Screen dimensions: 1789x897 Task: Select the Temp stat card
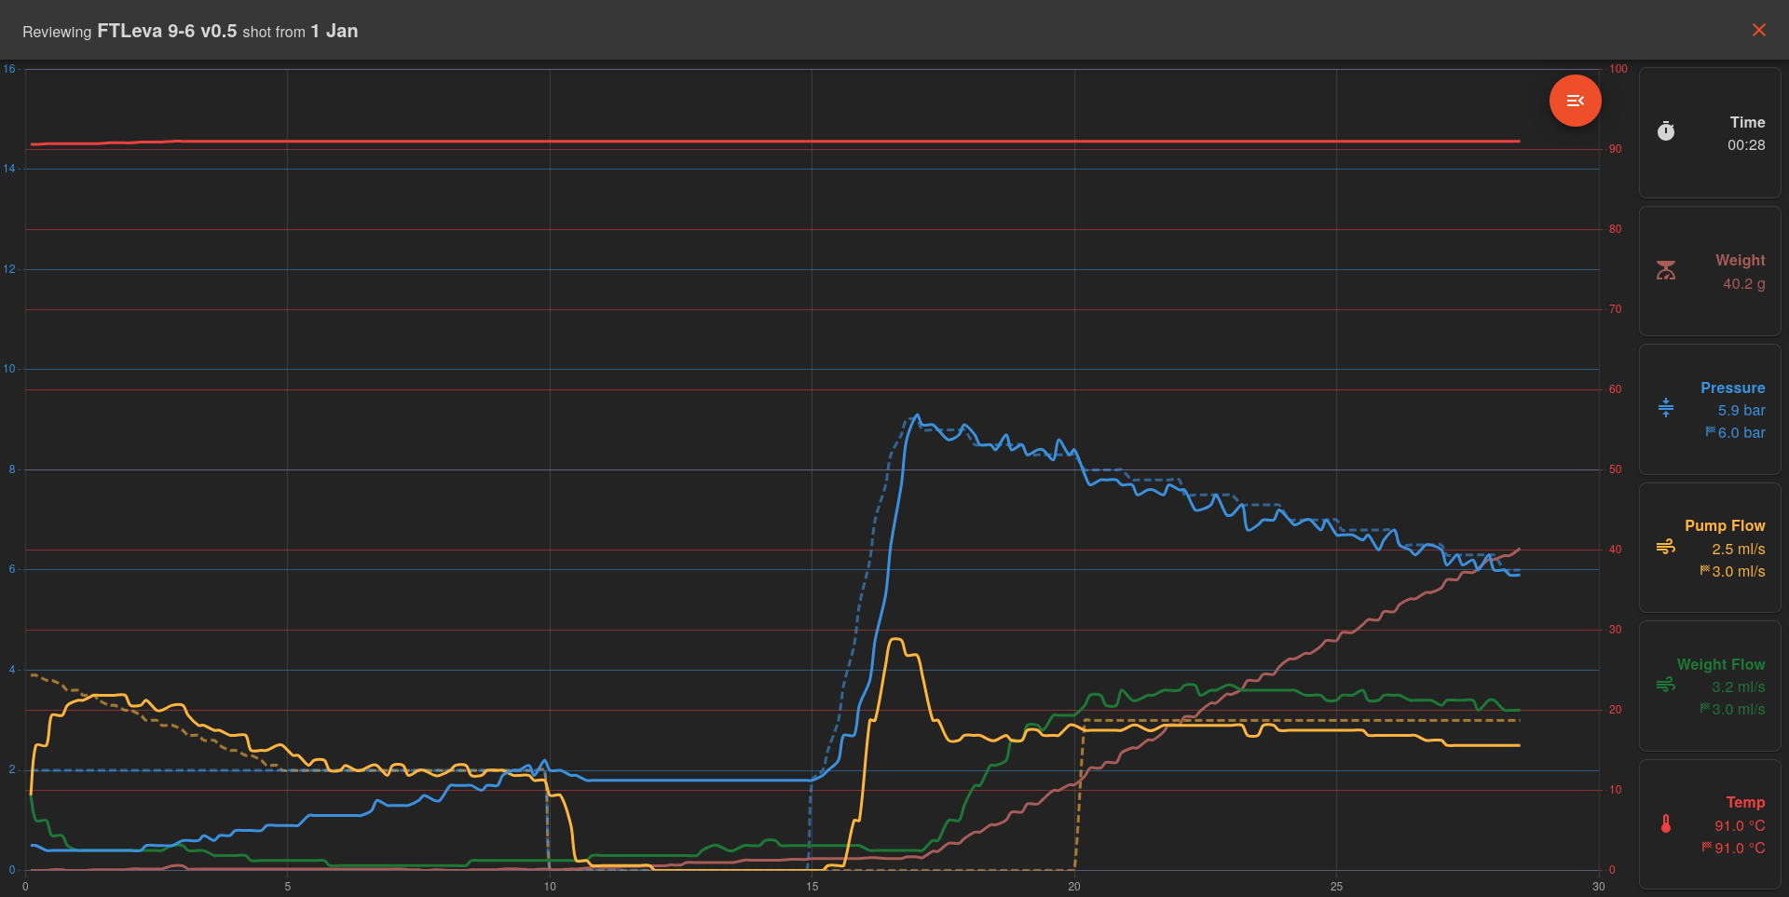point(1710,824)
